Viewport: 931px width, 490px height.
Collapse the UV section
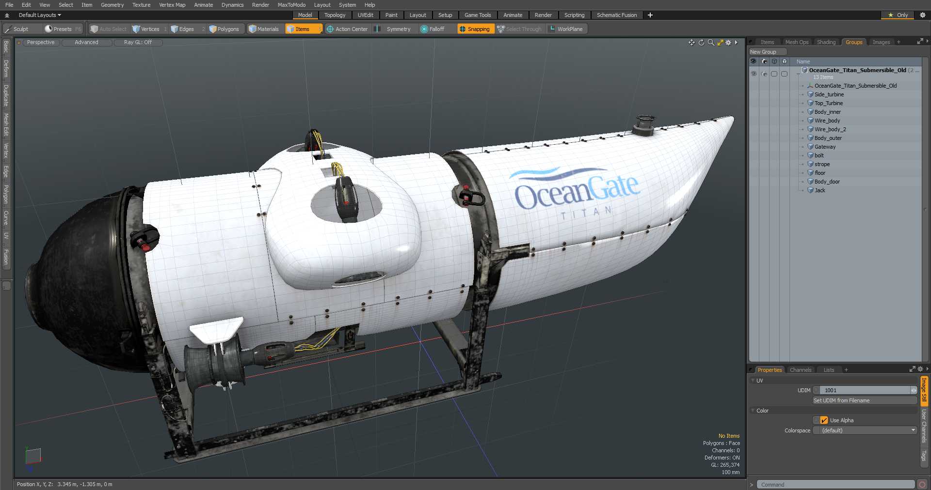[x=753, y=381]
